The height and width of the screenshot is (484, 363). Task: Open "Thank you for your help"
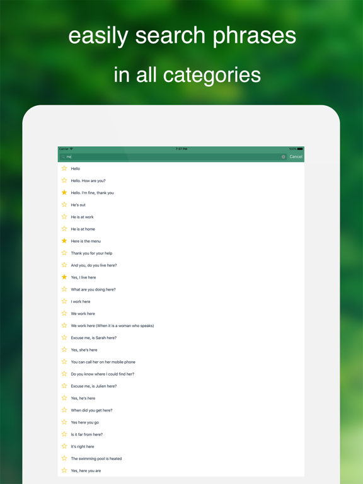pos(181,253)
